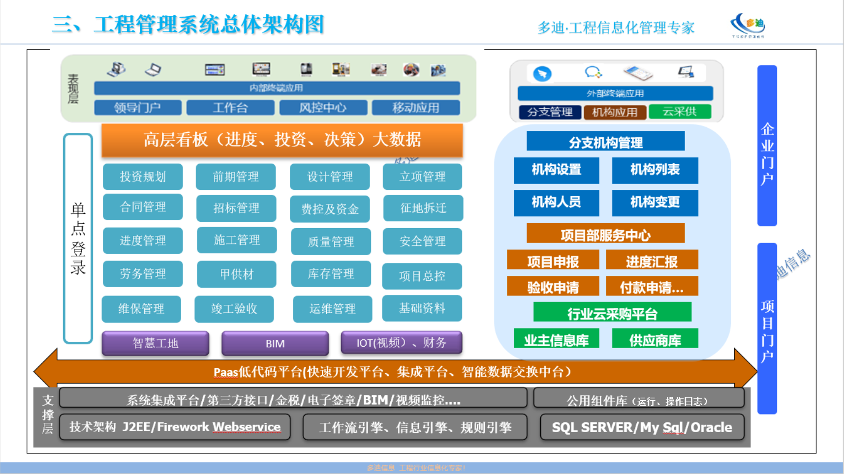Click the monitor-with-phone icon above 外部终端应用

(x=686, y=72)
